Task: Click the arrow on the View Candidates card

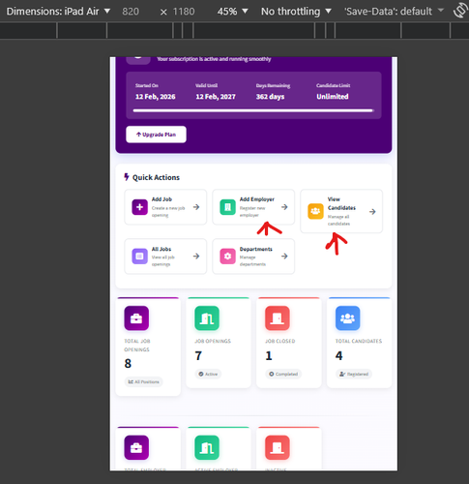Action: [x=372, y=212]
